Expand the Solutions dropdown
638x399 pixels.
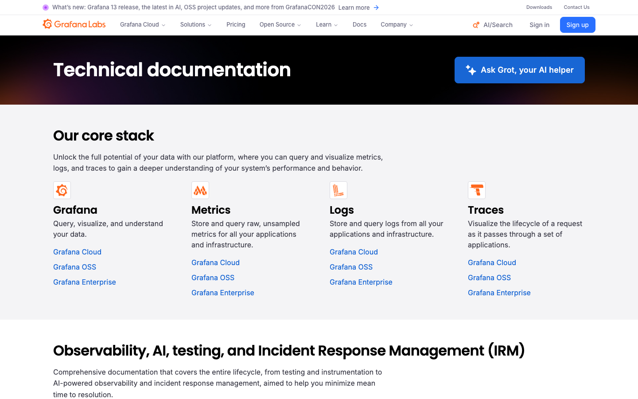pyautogui.click(x=196, y=25)
